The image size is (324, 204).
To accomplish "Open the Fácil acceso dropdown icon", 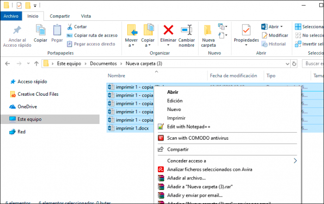I will pos(223,35).
